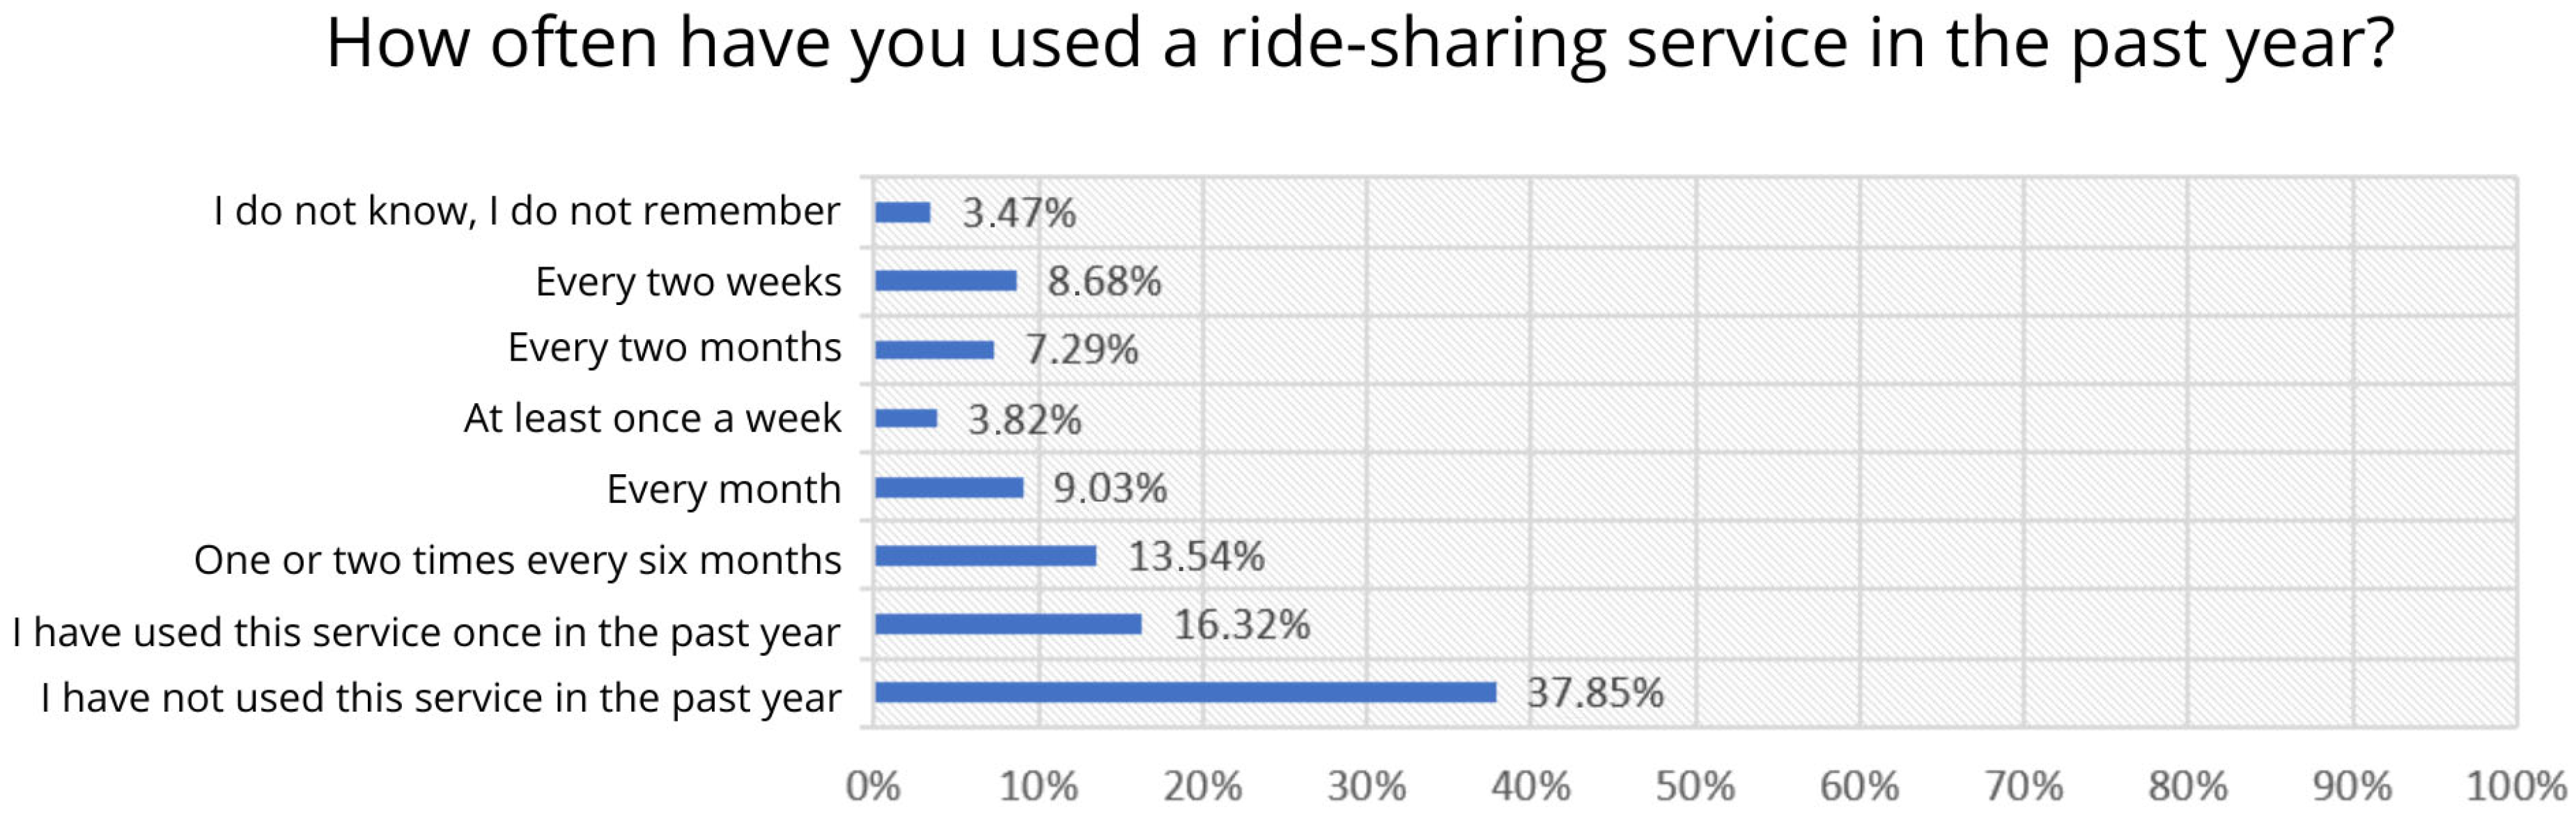Image resolution: width=2576 pixels, height=821 pixels.
Task: Click the 9.03% data label
Action: click(1110, 488)
